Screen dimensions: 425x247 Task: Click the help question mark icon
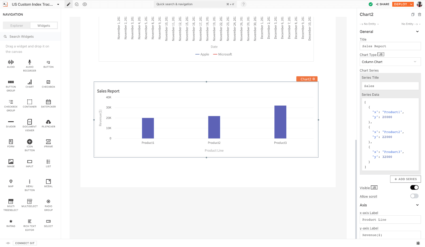(243, 4)
